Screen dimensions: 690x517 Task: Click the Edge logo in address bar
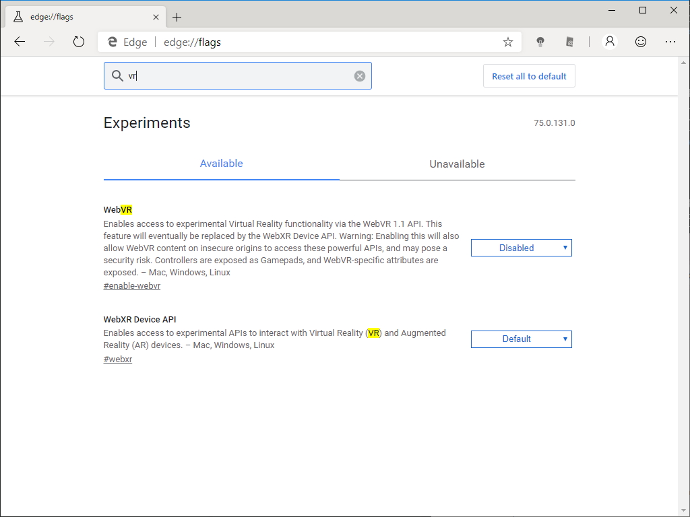(x=113, y=42)
